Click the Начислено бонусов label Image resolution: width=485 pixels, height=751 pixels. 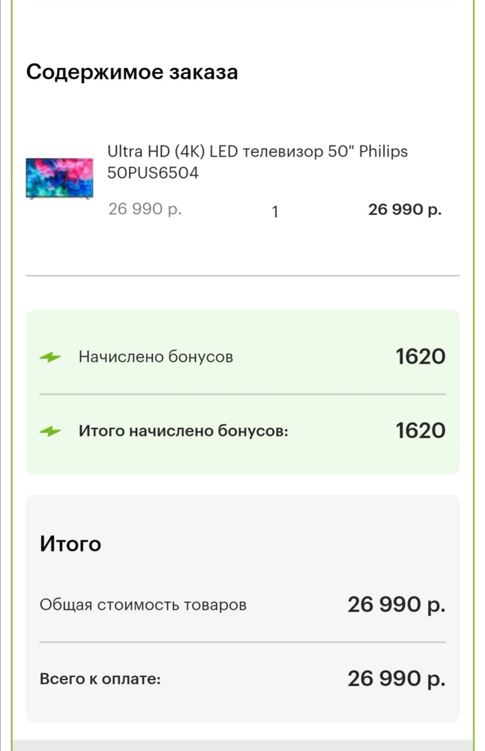(156, 357)
